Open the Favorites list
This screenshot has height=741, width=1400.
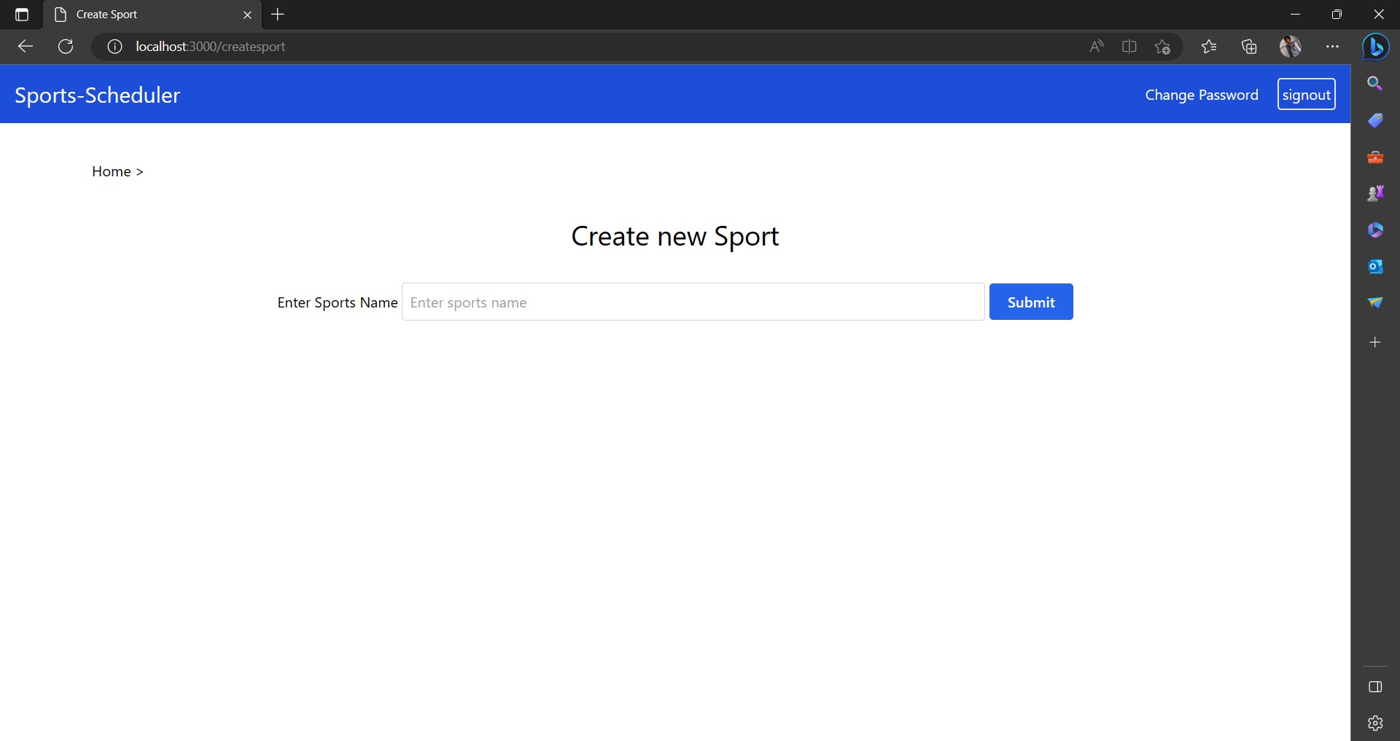(1208, 47)
